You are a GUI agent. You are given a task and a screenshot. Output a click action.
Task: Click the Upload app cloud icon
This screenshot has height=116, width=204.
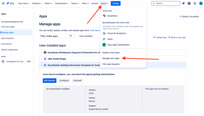tap(154, 37)
